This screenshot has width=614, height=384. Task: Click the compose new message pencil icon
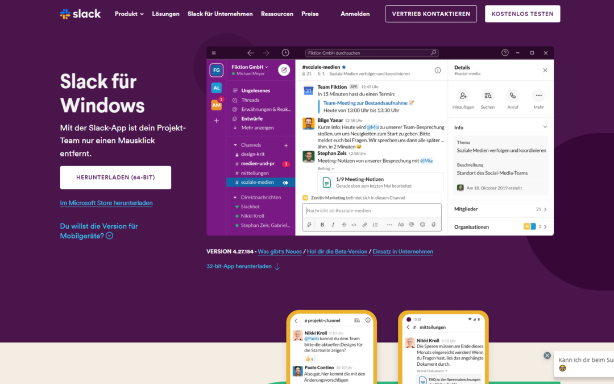point(284,70)
